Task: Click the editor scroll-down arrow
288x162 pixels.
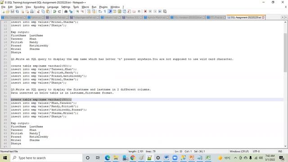Action: tap(285, 146)
